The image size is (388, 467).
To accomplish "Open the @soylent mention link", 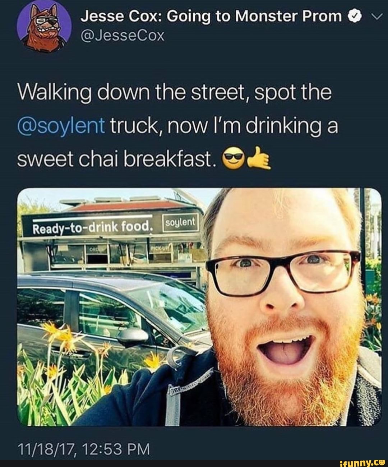I will (x=61, y=126).
